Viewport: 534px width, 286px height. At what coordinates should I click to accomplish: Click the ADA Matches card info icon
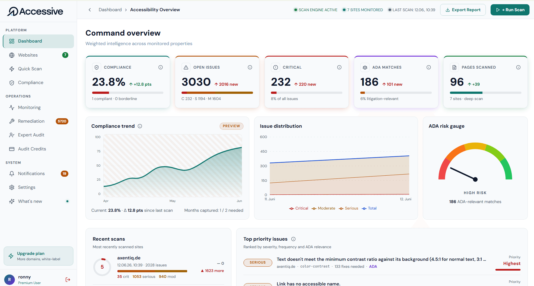429,67
